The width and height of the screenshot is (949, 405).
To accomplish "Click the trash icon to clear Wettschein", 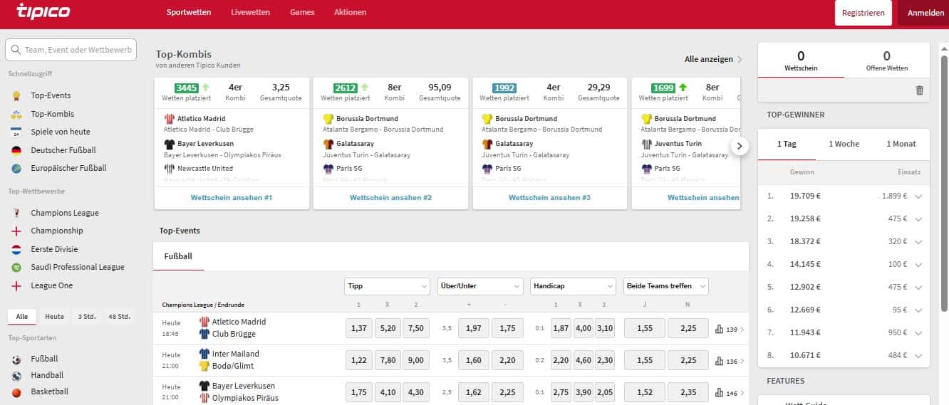I will coord(919,90).
